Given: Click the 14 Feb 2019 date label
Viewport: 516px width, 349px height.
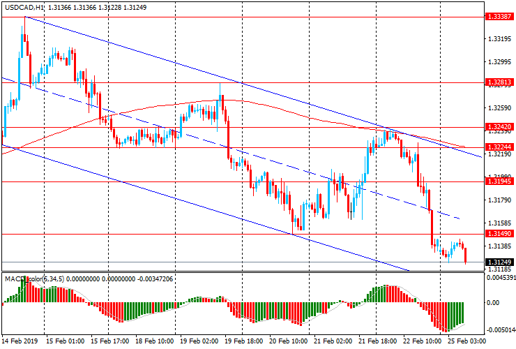Looking at the screenshot, I should point(20,341).
